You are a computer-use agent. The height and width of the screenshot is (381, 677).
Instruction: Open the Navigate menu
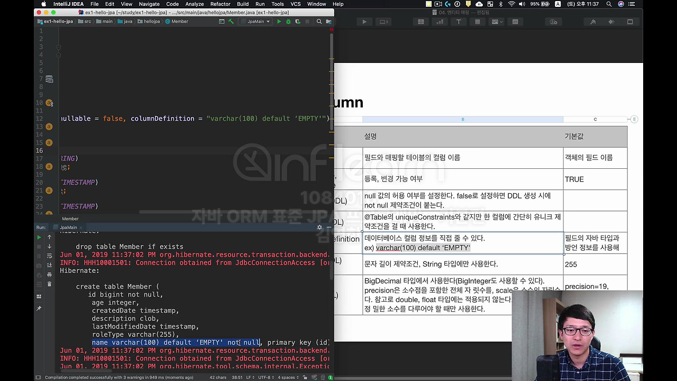click(149, 4)
